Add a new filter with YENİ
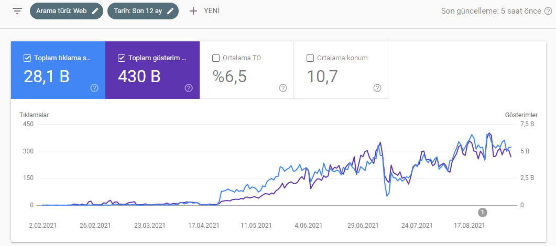This screenshot has width=556, height=246. click(x=203, y=11)
